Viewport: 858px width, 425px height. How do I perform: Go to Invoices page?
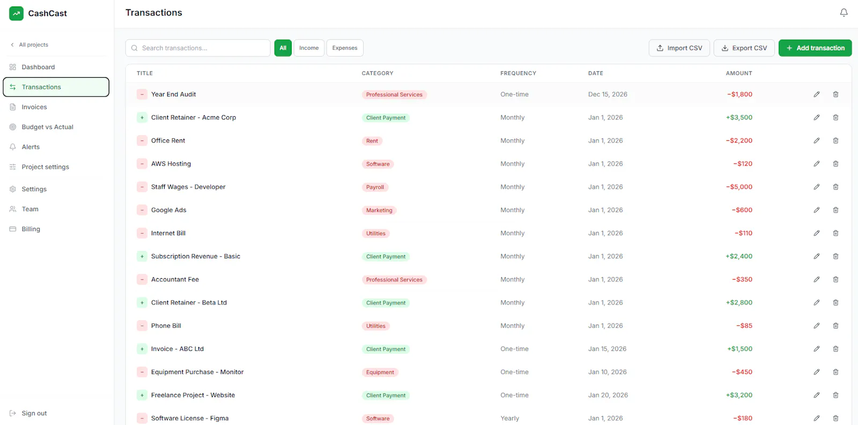pos(56,107)
